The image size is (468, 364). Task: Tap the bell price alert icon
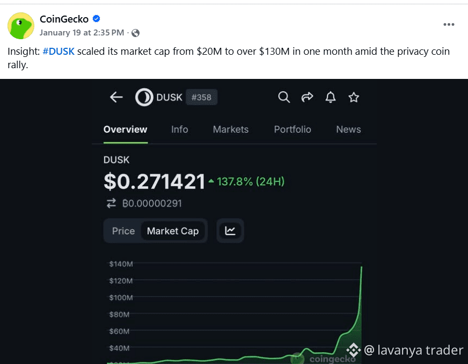(331, 97)
